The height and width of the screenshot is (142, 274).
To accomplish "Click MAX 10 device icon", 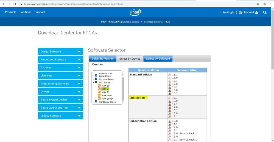I will click(99, 86).
